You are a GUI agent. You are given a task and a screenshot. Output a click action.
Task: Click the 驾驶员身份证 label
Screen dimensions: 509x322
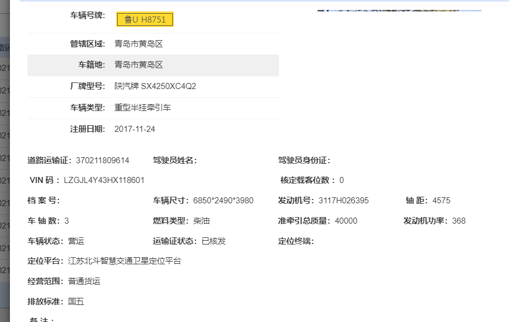pyautogui.click(x=304, y=160)
